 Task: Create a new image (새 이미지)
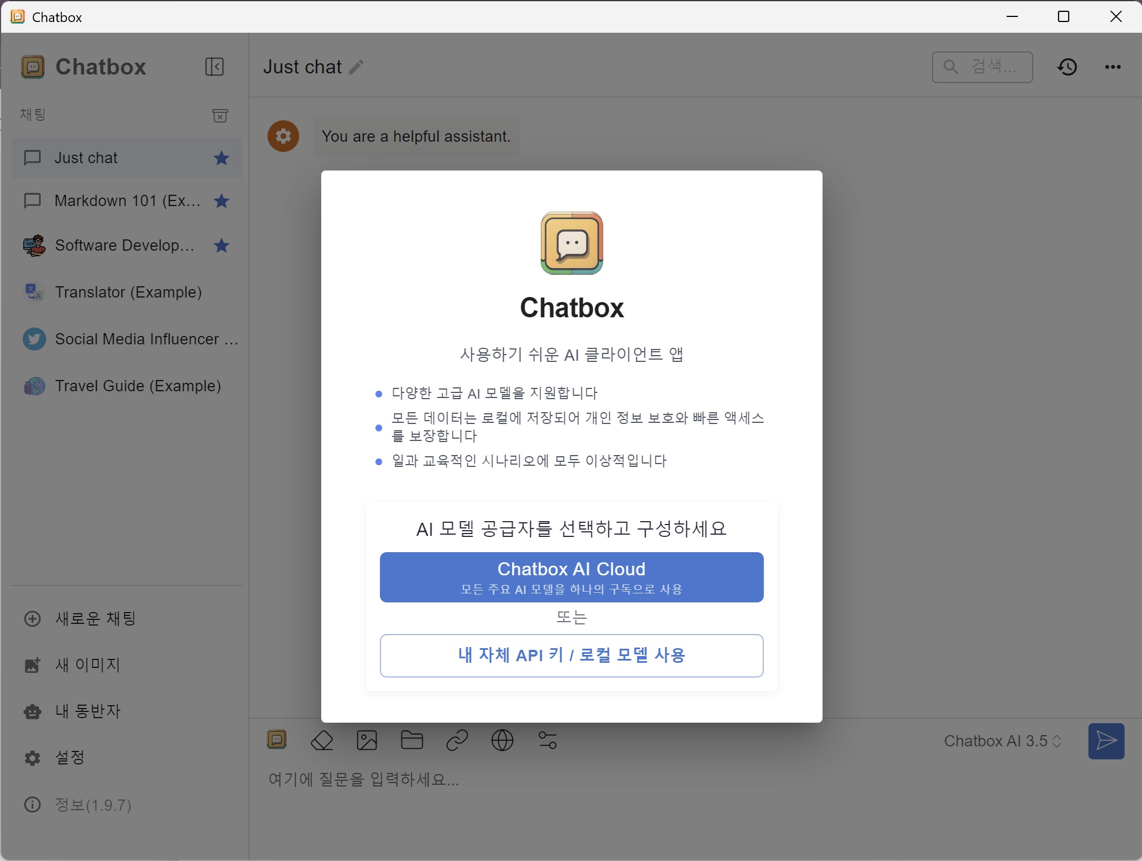pos(127,665)
